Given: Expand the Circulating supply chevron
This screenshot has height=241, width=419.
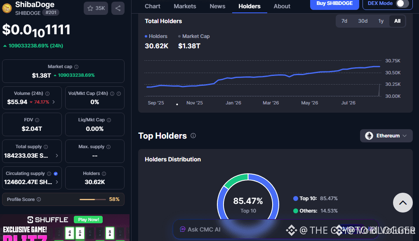Looking at the screenshot, I should (x=56, y=182).
